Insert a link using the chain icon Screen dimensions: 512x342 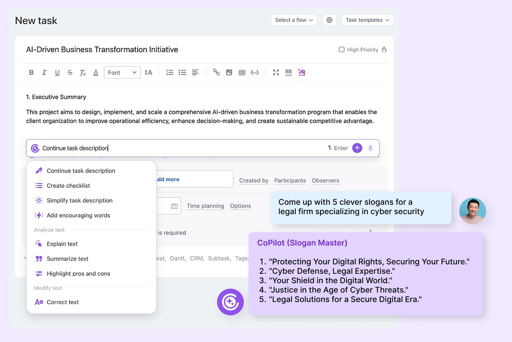click(216, 72)
